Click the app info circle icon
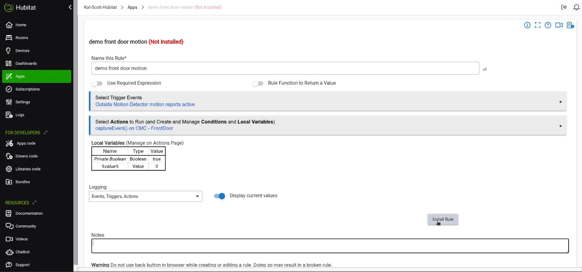582x272 pixels. click(x=527, y=25)
